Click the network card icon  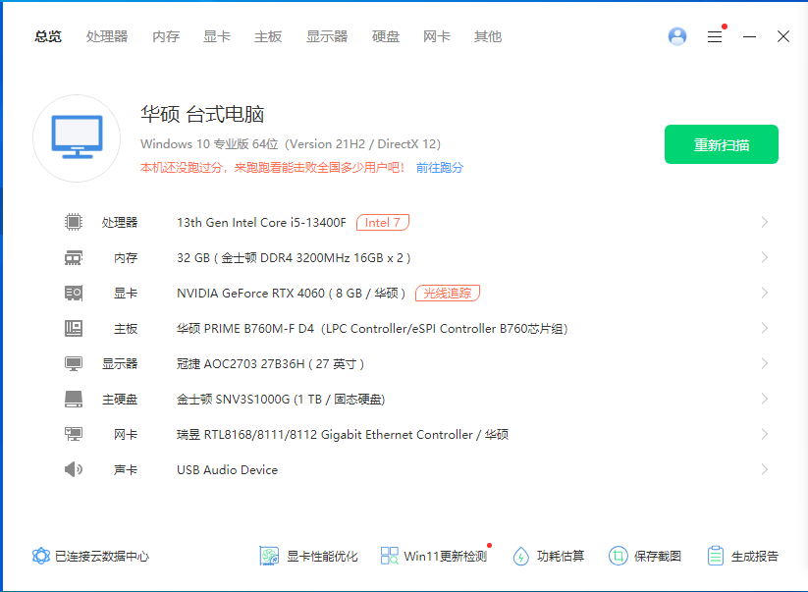coord(74,434)
